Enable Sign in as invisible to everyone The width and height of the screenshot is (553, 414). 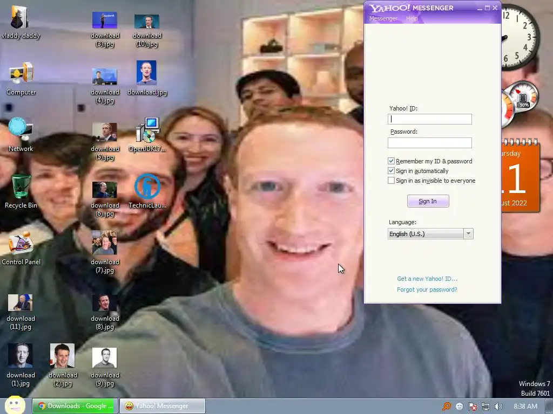(391, 180)
